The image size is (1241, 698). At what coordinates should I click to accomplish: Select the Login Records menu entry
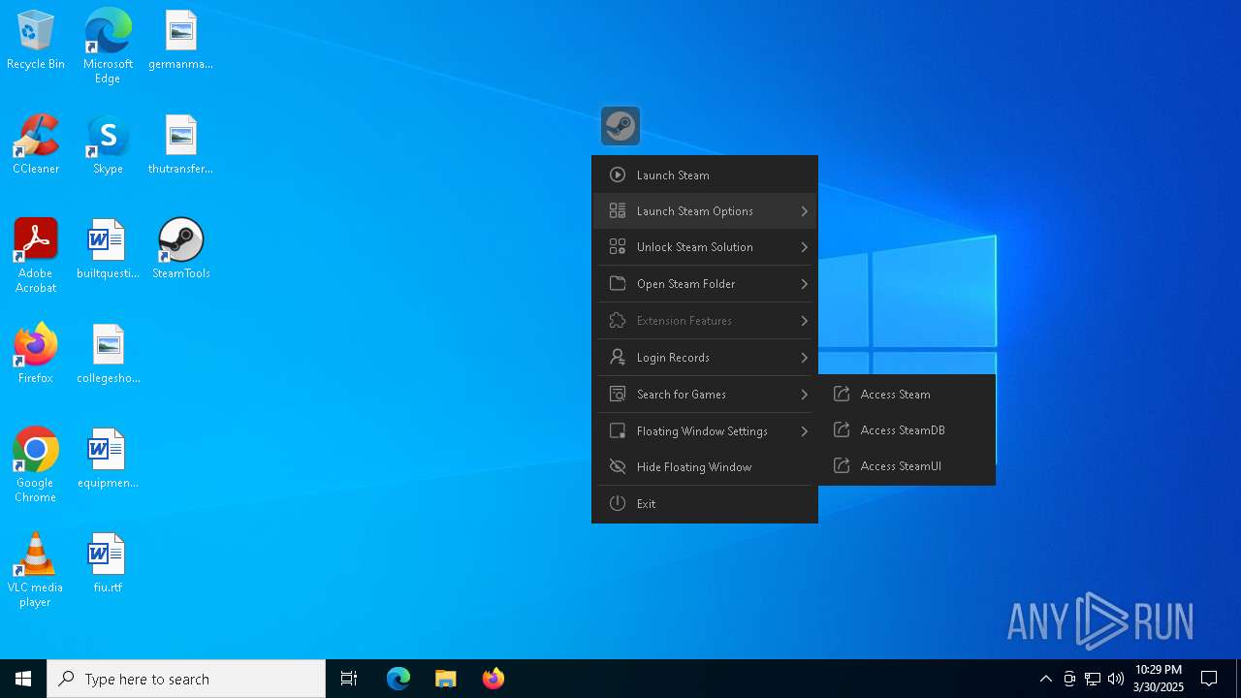click(705, 358)
